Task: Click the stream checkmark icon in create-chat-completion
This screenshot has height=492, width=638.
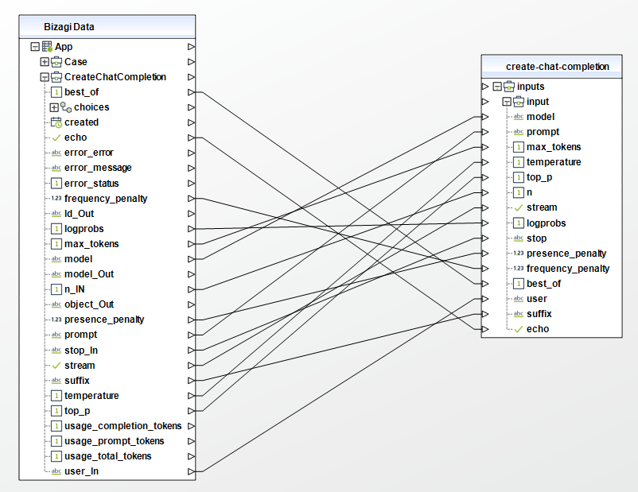Action: click(519, 207)
